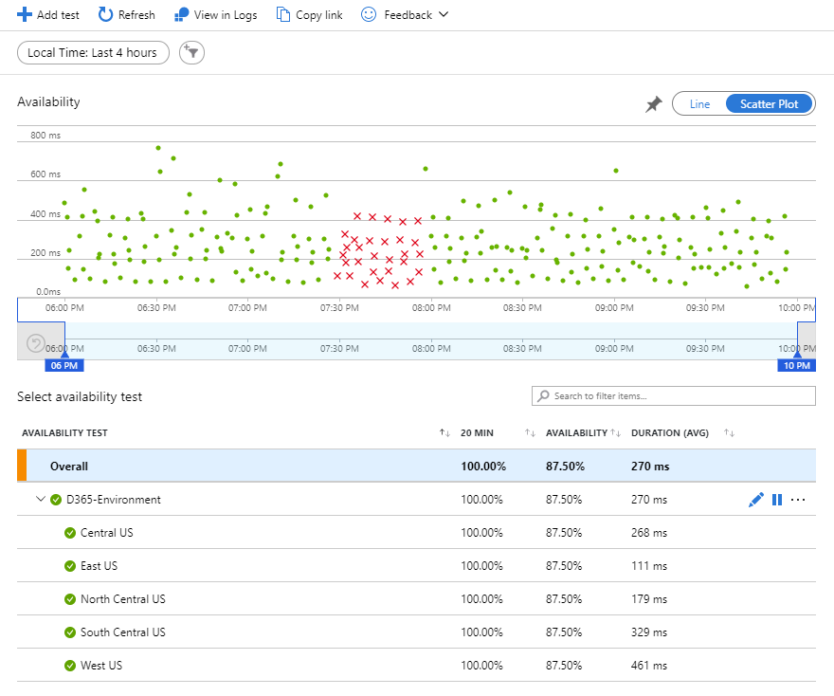Pause the D365-Environment availability test

(777, 500)
